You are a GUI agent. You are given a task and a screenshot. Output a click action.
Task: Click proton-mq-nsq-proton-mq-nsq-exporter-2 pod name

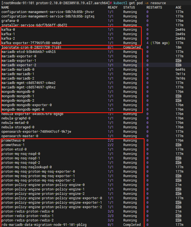pyautogui.click(x=38, y=180)
